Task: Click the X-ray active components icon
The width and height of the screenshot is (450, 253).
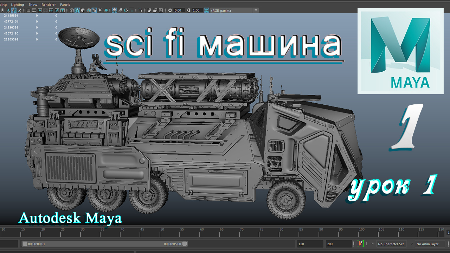Action: pyautogui.click(x=155, y=10)
